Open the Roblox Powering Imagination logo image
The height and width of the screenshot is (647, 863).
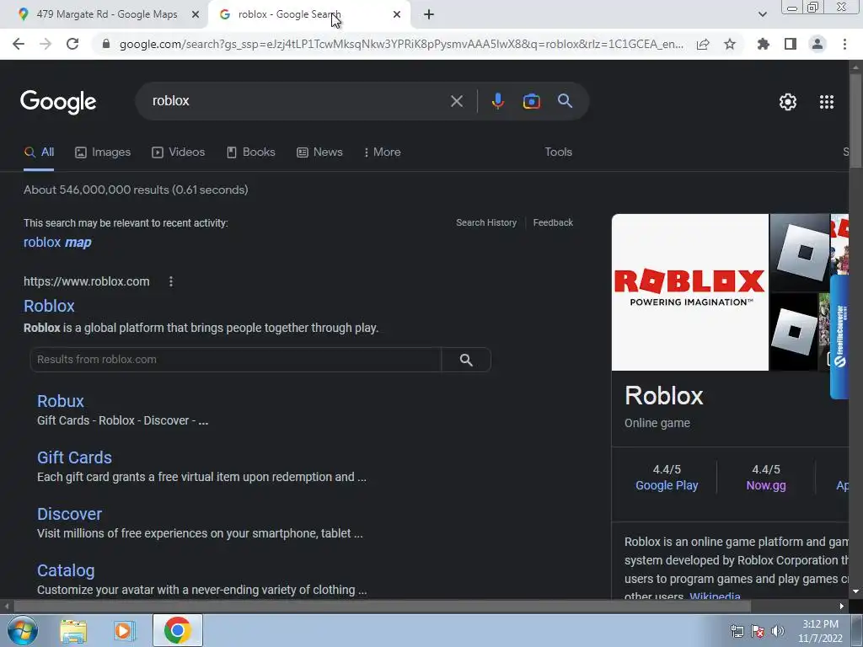pos(689,292)
